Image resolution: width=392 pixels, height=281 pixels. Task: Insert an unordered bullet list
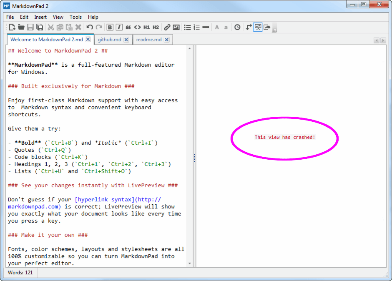click(188, 27)
